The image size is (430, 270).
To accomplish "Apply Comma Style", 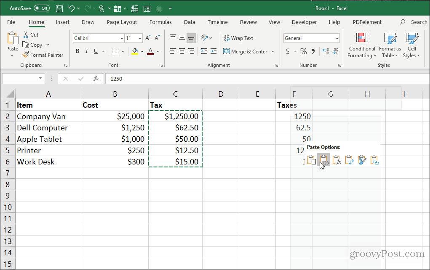I will coord(313,51).
